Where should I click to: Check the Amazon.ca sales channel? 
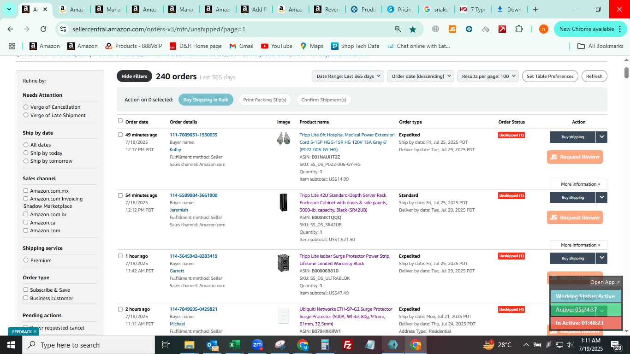point(26,223)
